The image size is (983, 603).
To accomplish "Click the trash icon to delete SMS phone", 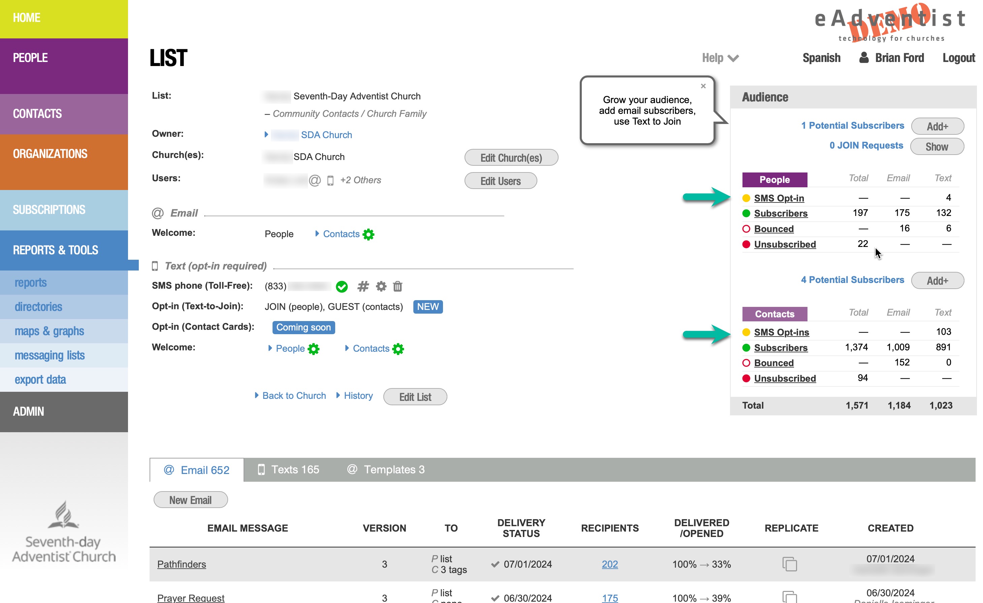I will pos(398,286).
